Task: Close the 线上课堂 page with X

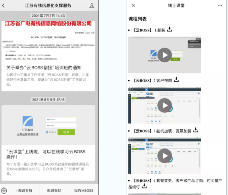Action: (133, 6)
